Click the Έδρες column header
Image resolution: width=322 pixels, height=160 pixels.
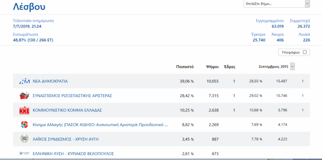point(230,67)
